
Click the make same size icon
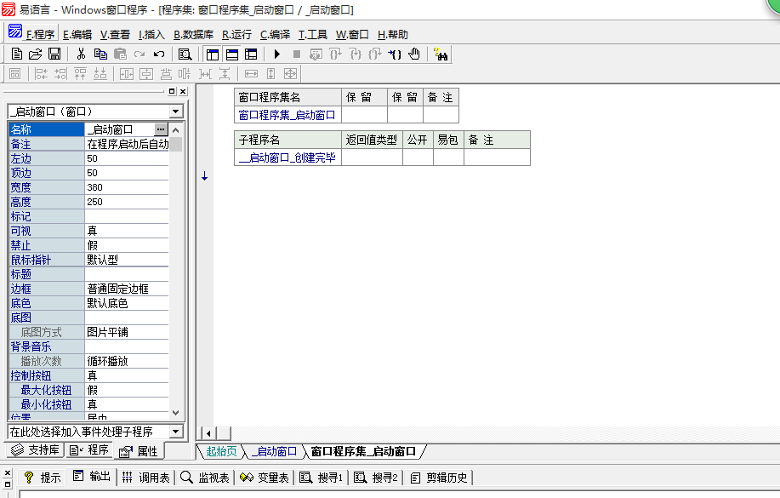[x=291, y=74]
